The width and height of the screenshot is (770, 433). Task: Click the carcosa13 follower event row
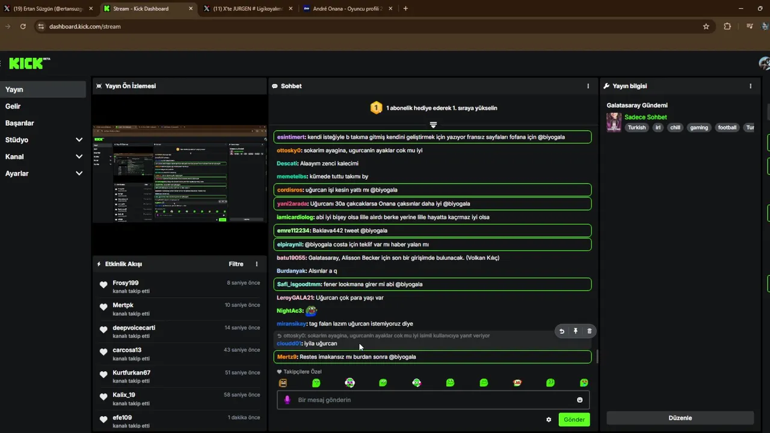tap(179, 354)
